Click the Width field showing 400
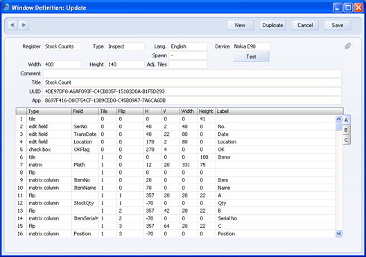This screenshot has height=257, width=366. (62, 64)
